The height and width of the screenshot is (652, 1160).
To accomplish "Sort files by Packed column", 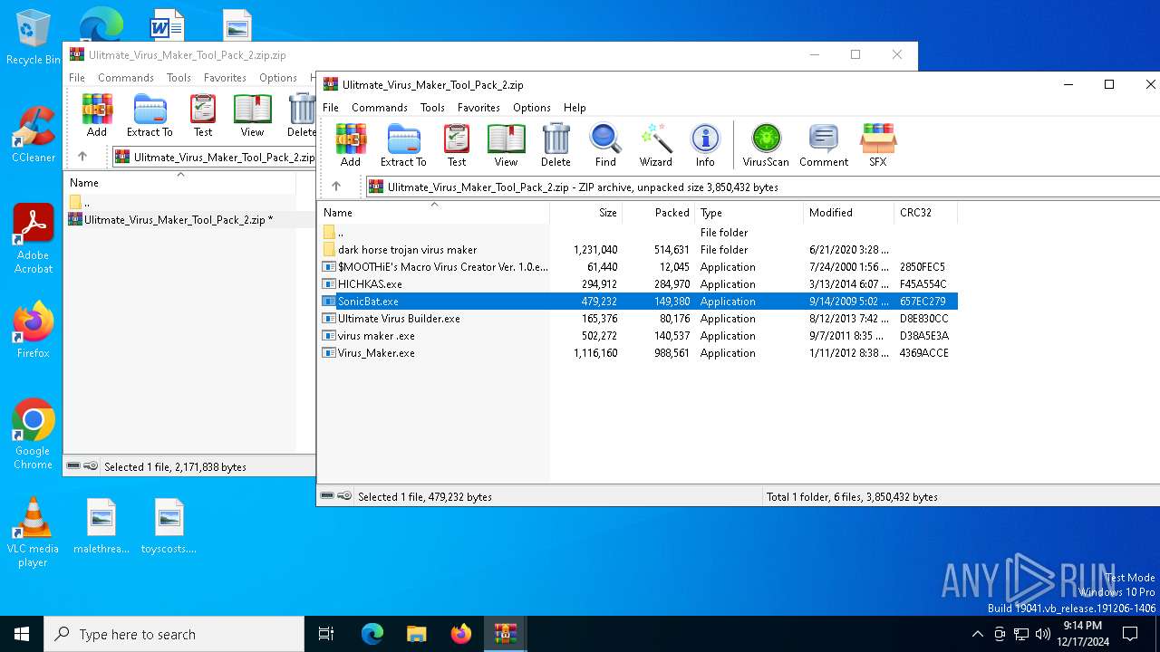I will pyautogui.click(x=658, y=212).
